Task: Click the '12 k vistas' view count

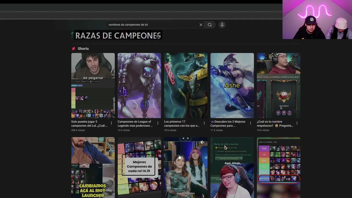Action: coord(124,130)
